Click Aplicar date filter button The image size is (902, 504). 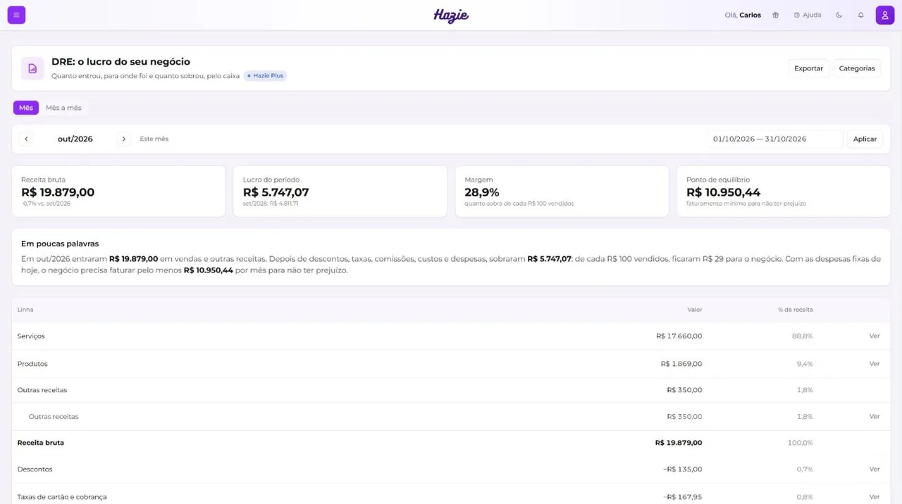tap(865, 139)
